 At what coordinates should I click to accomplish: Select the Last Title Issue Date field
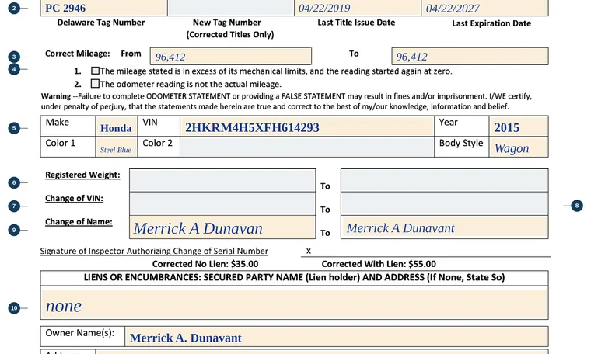coord(357,8)
